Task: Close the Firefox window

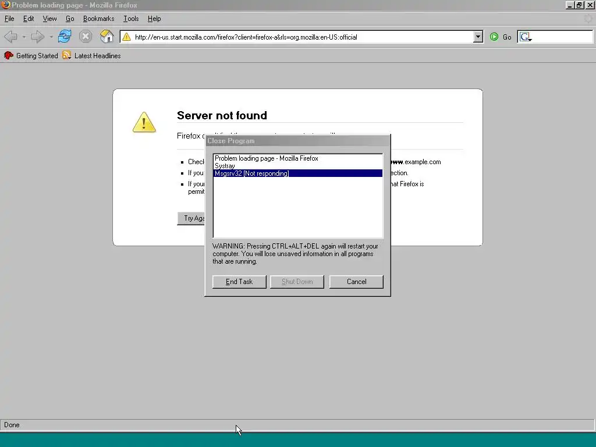Action: (590, 5)
